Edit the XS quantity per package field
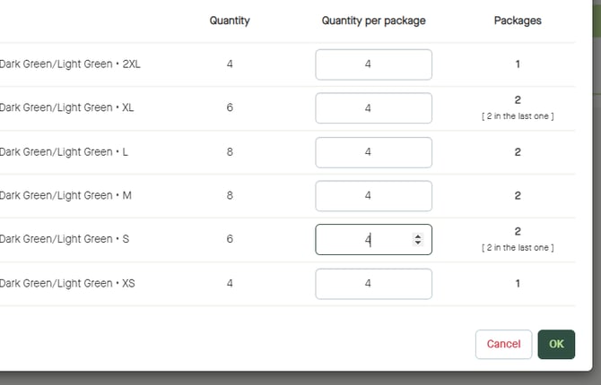 click(x=373, y=284)
